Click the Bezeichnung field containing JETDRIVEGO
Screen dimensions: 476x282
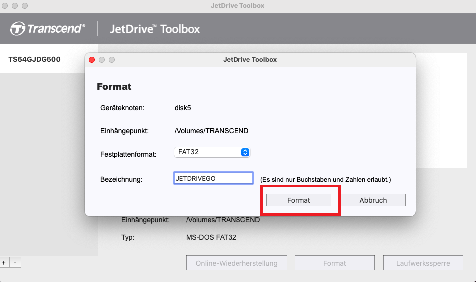(x=214, y=178)
